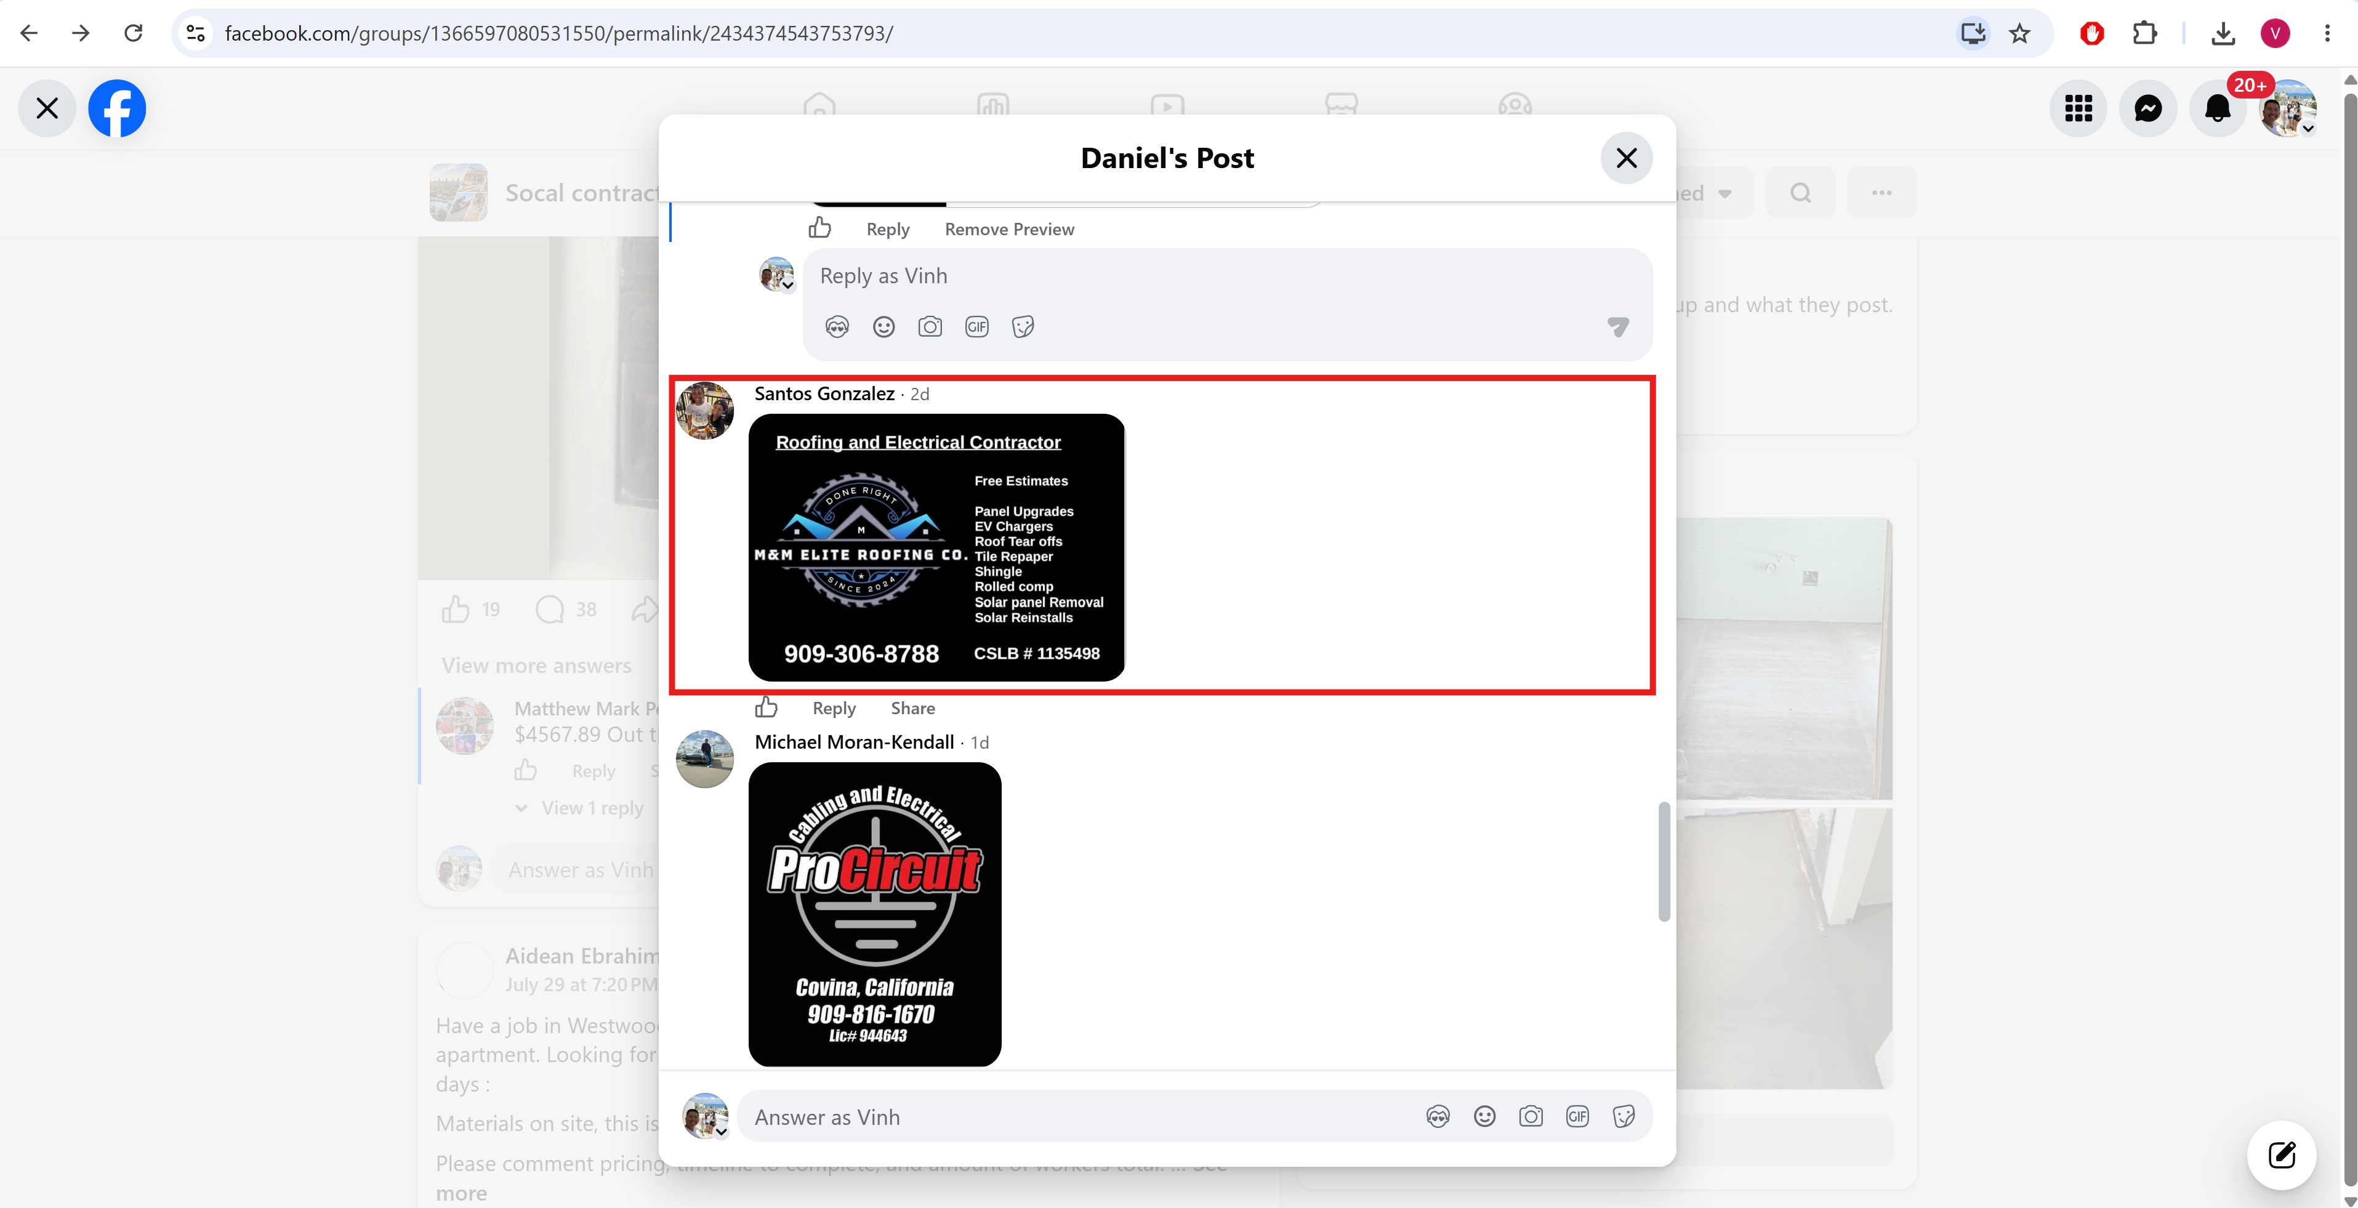This screenshot has width=2358, height=1208.
Task: Click the background post's comment count 38
Action: (586, 610)
